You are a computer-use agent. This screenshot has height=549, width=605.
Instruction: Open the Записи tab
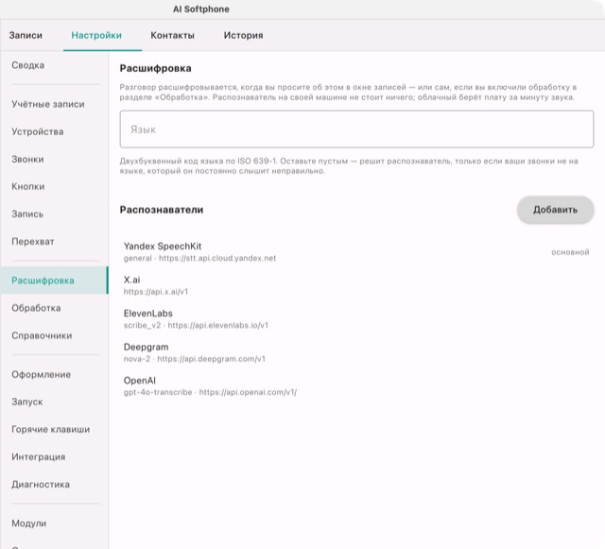(x=26, y=35)
